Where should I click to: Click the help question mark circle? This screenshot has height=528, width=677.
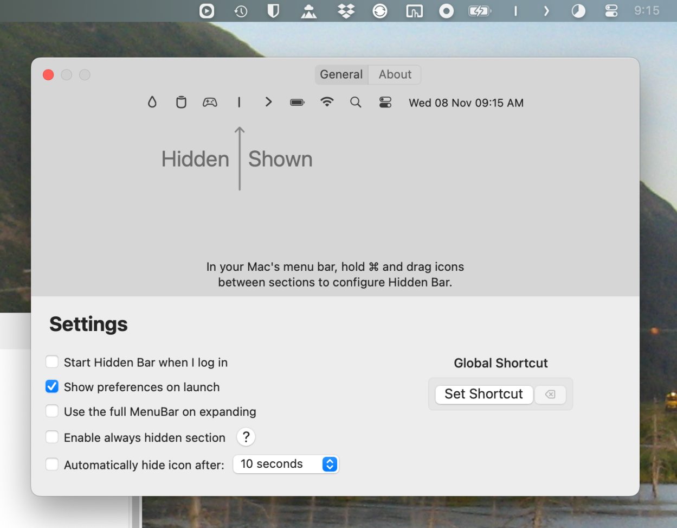click(x=246, y=436)
